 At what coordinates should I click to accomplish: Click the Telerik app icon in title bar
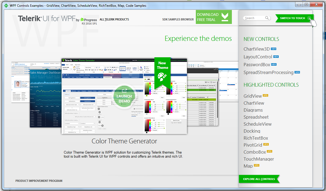(x=6, y=5)
